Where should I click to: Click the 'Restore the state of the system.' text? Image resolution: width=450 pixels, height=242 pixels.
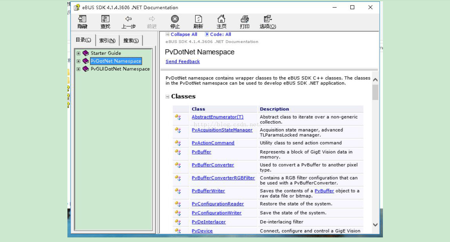(x=296, y=204)
